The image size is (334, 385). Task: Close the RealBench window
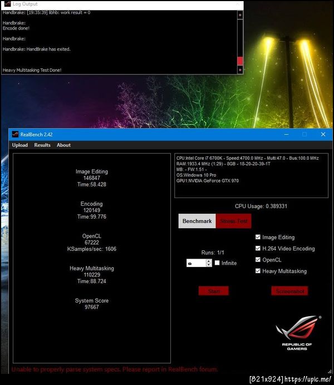[323, 134]
